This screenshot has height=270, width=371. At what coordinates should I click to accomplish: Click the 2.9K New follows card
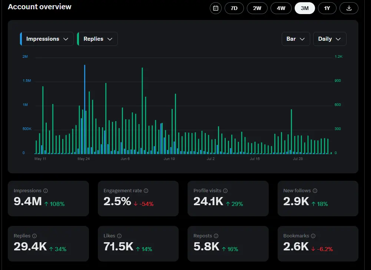(x=318, y=199)
